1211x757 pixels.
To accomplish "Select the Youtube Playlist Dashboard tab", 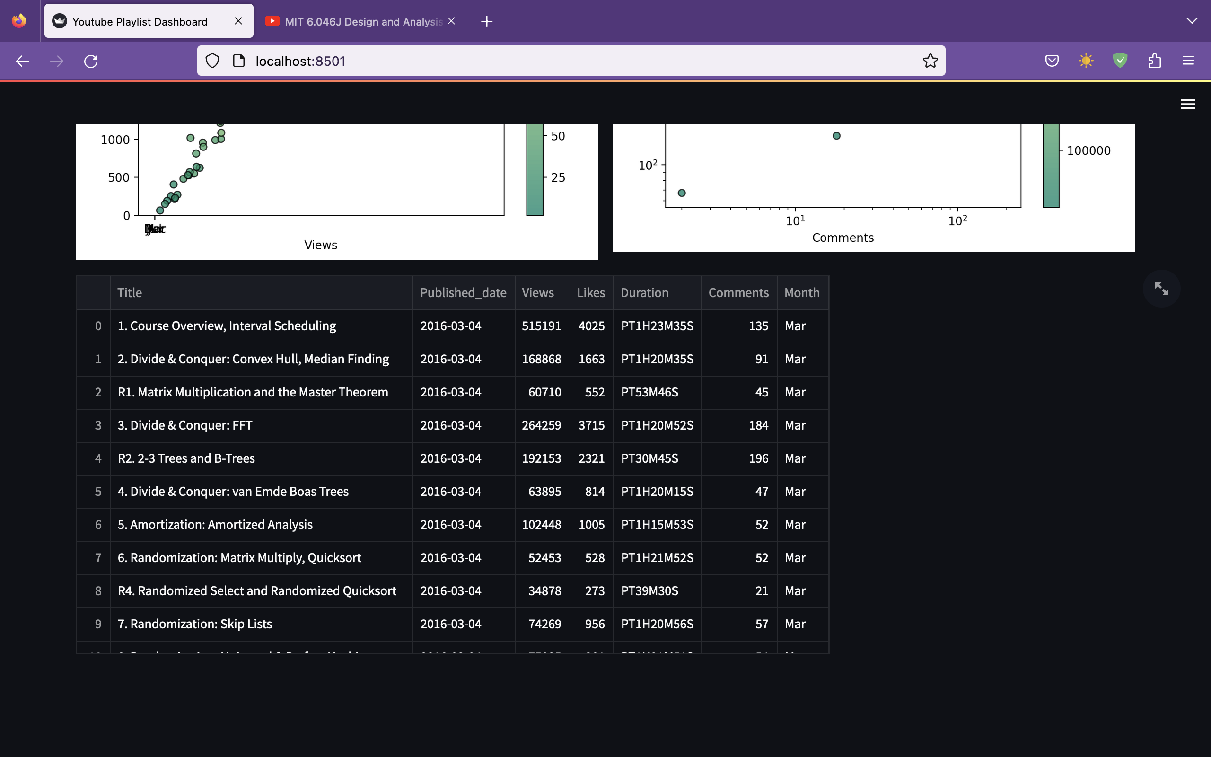I will coord(140,22).
